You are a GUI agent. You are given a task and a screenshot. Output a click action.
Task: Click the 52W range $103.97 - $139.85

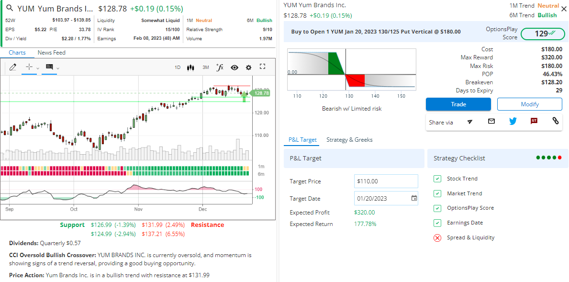(71, 20)
